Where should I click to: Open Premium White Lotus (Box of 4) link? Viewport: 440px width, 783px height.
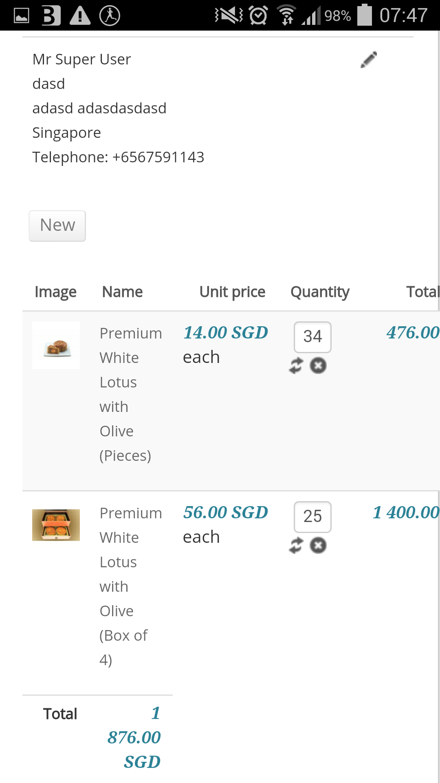click(130, 586)
